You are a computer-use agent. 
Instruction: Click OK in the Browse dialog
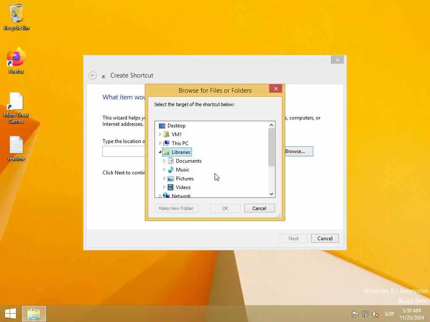coord(225,208)
